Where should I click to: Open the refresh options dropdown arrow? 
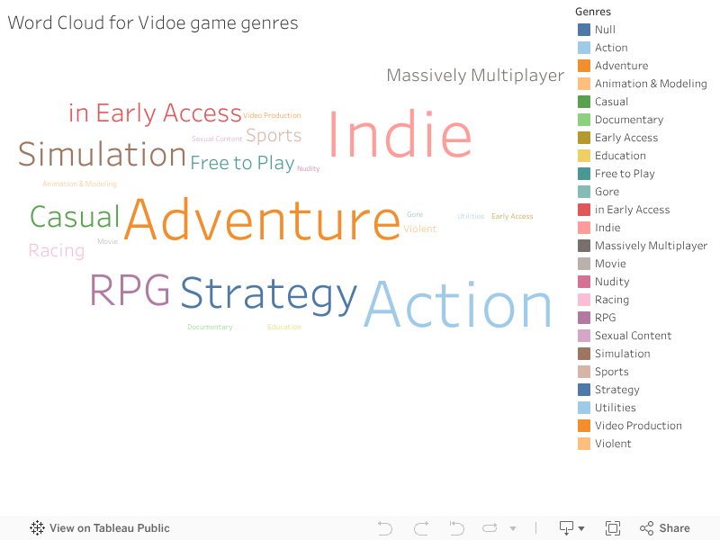click(x=513, y=528)
